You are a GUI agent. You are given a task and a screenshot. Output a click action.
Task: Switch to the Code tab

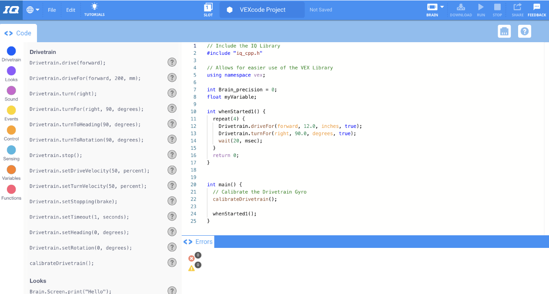(x=18, y=33)
